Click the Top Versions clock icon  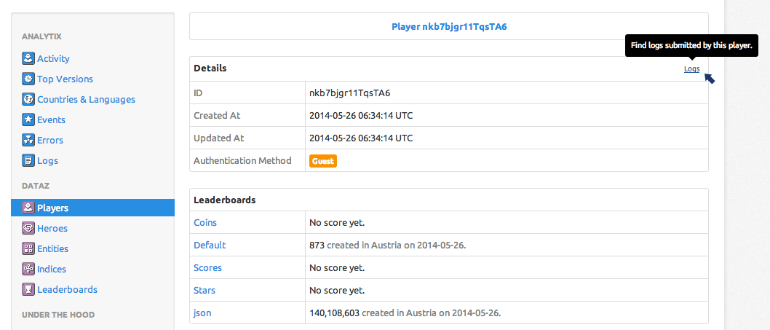(x=28, y=79)
